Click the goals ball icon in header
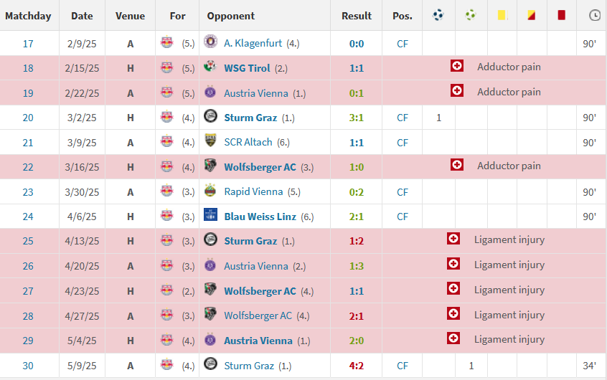The image size is (607, 380). click(x=438, y=15)
